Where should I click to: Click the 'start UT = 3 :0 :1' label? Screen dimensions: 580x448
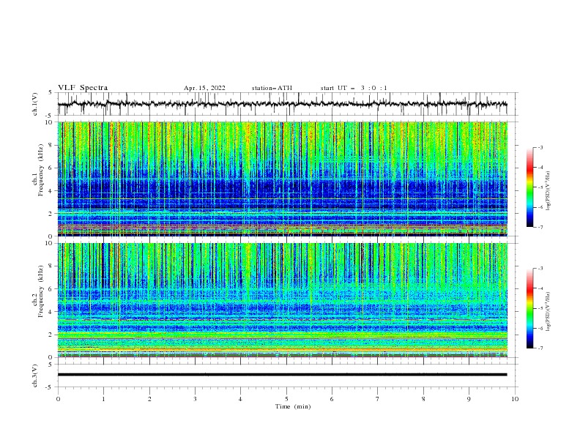[354, 88]
